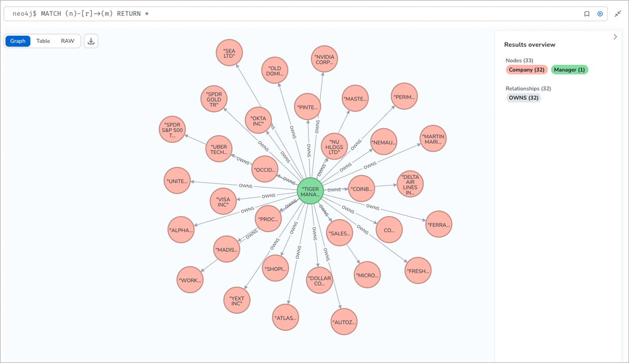Keep Graph view selected
Screen dimensions: 629x363
pos(18,41)
